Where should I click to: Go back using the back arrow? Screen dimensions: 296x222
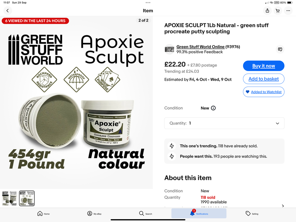(7, 11)
